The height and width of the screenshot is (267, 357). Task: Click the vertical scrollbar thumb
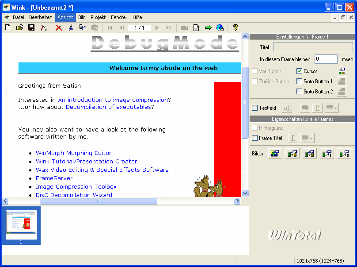[245, 102]
